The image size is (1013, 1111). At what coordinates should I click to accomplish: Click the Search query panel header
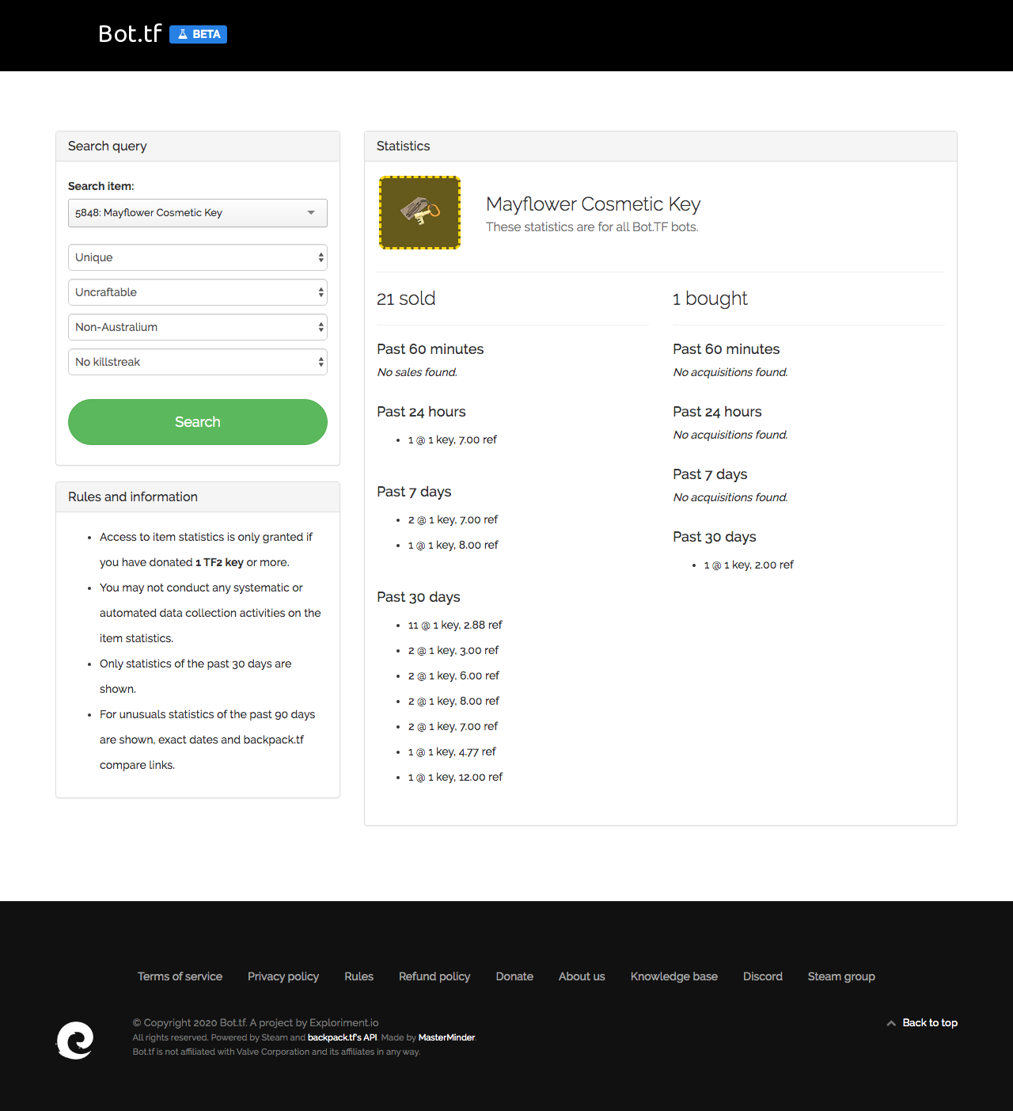[198, 146]
